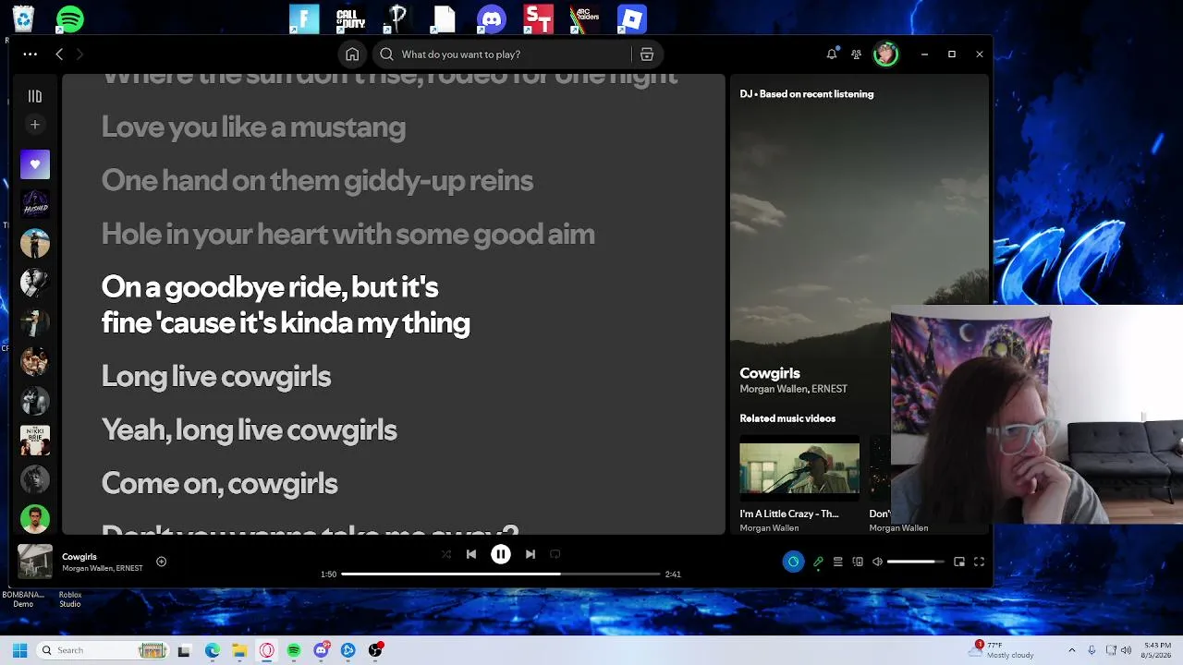1183x665 pixels.
Task: Click the Cowgirls album art in the player bar
Action: [x=35, y=562]
